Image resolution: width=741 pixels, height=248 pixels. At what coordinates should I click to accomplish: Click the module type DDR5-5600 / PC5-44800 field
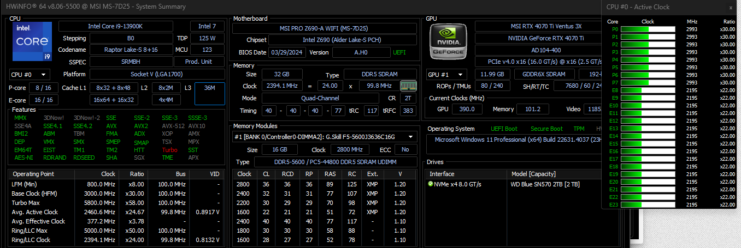point(335,162)
